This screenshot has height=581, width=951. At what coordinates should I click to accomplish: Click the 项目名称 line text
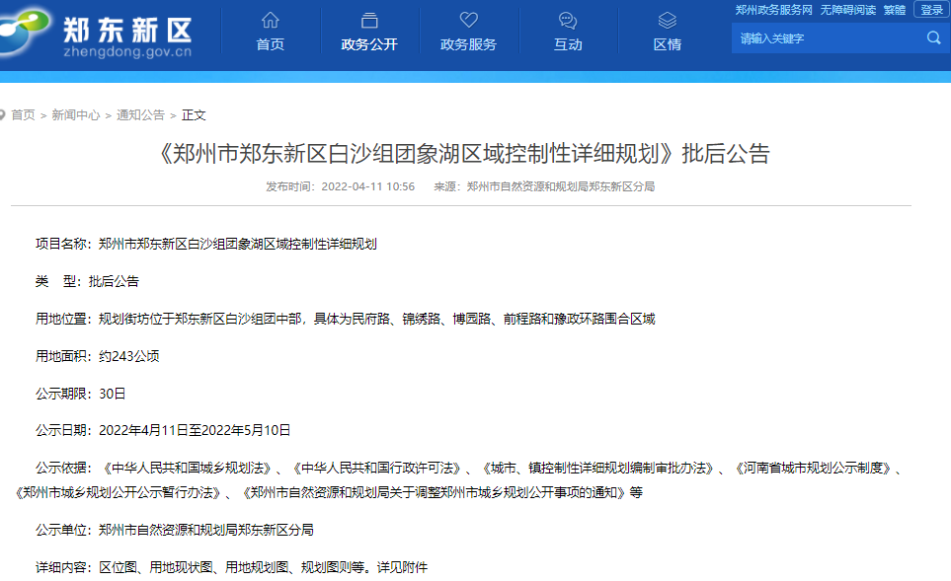point(206,244)
